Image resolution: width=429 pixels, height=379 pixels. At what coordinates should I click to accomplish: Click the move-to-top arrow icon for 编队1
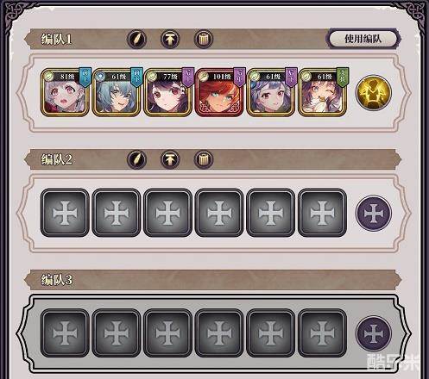click(170, 39)
